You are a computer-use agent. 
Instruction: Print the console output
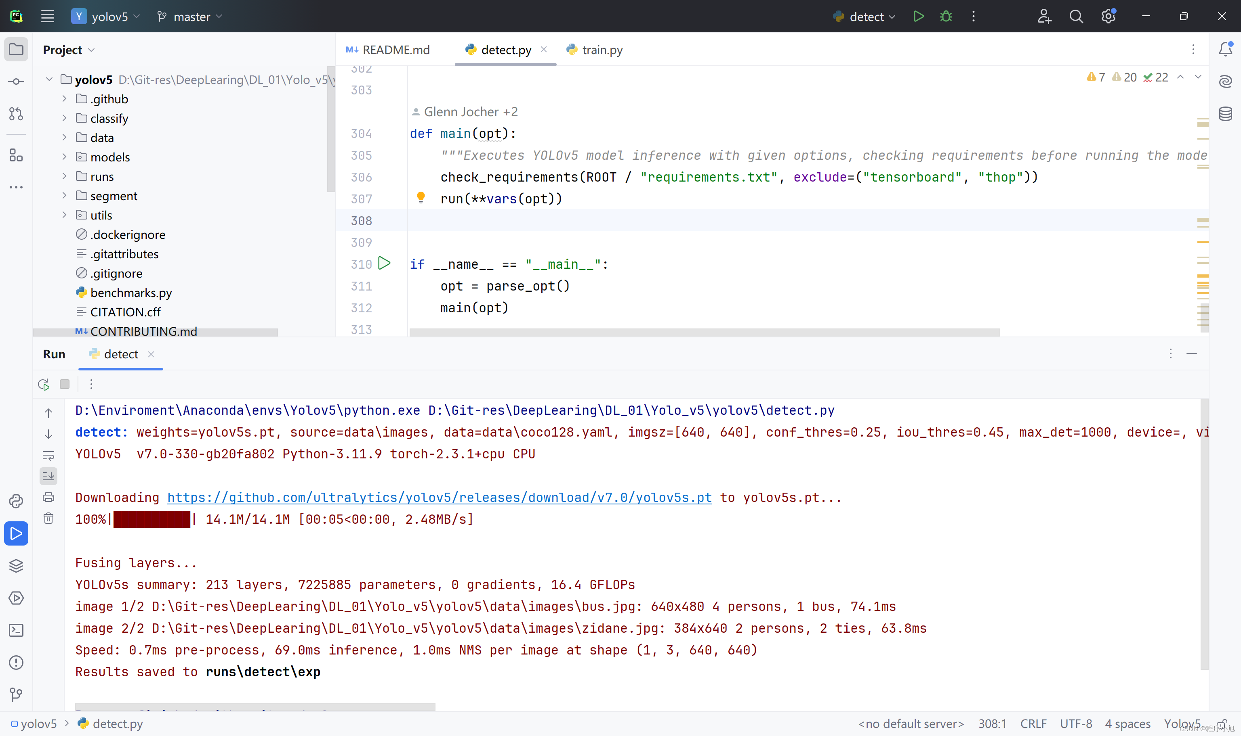tap(48, 497)
